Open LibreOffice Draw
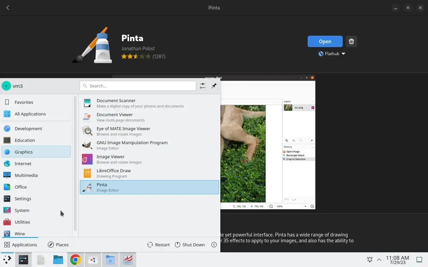 [149, 173]
